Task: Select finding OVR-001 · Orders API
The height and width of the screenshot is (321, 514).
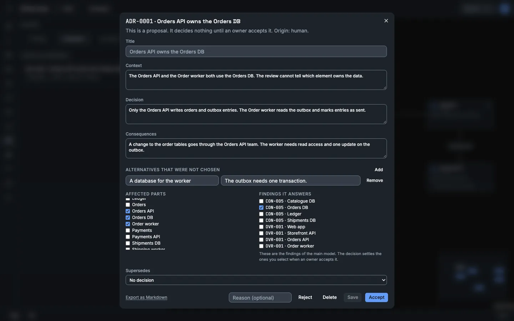Action: click(261, 240)
